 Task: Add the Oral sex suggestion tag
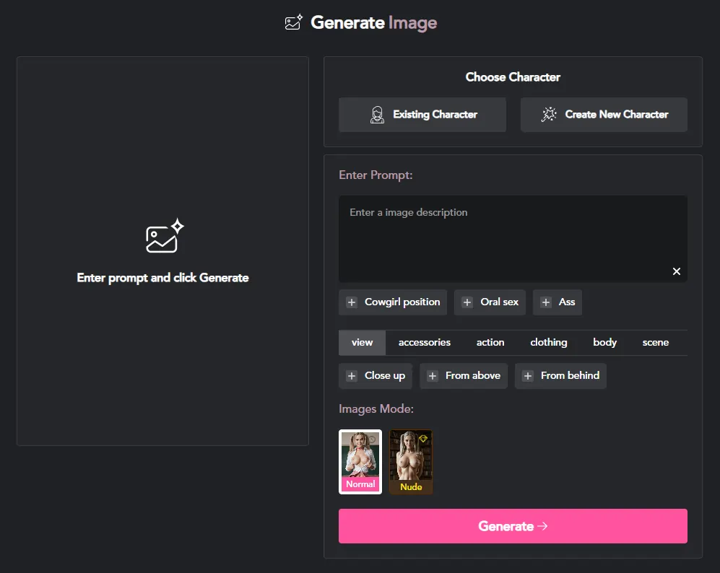pos(490,302)
